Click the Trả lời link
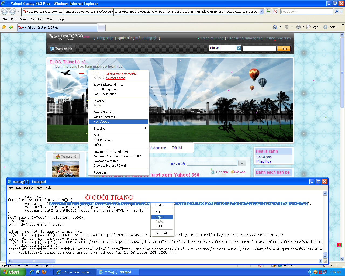Viewport: 345px width, 276px height. coord(177,148)
